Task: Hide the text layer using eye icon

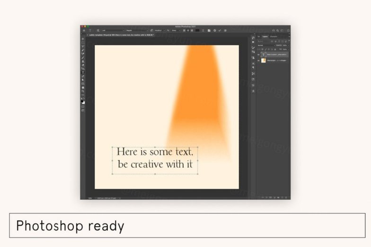Action: click(x=258, y=54)
